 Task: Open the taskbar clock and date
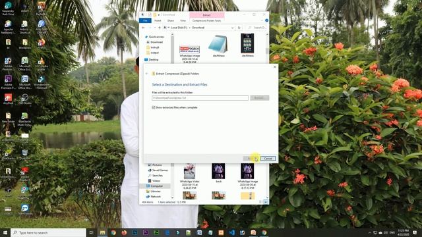(x=403, y=232)
